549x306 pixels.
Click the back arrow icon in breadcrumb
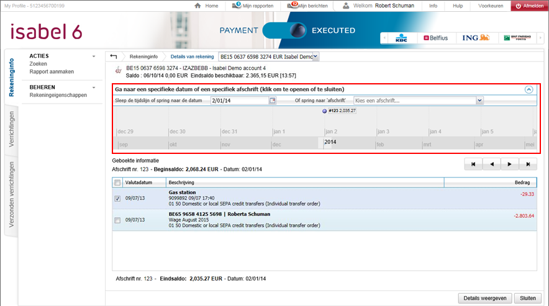coord(113,56)
